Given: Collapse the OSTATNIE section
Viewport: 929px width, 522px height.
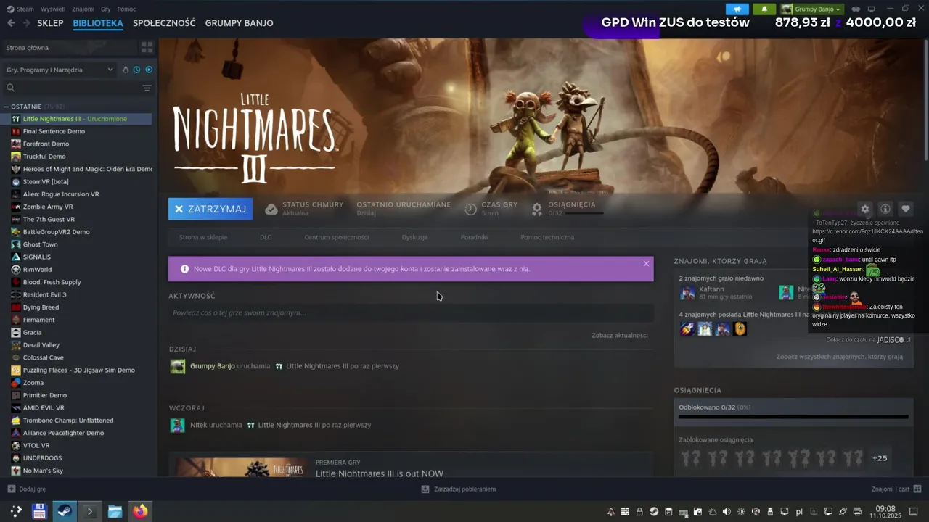Looking at the screenshot, I should [x=7, y=107].
